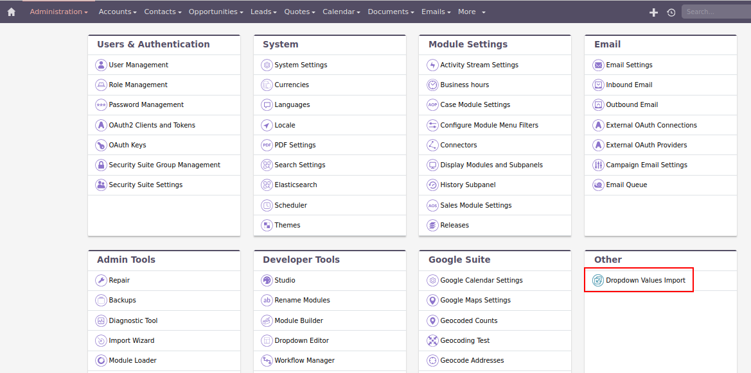Click the Password Management icon
Viewport: 751px width, 373px height.
[101, 105]
